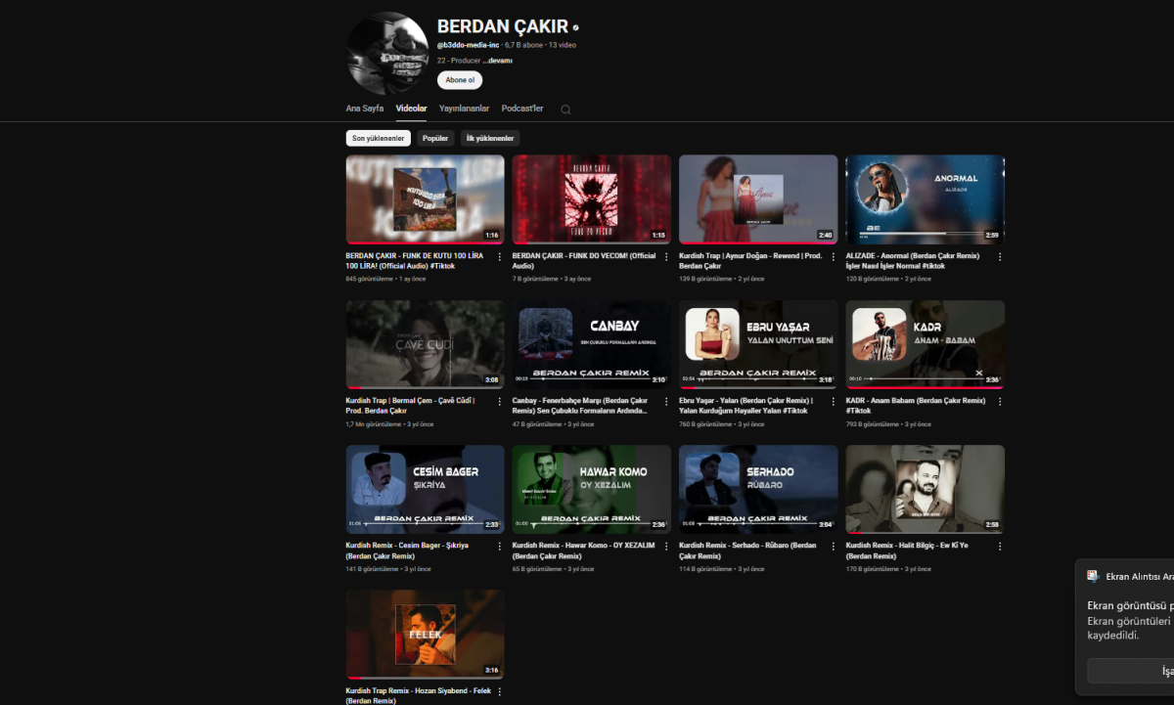Go to the Podcast'ler tab

tap(522, 109)
